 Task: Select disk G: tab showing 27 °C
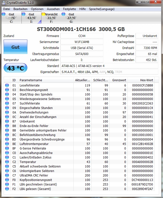pos(71,18)
